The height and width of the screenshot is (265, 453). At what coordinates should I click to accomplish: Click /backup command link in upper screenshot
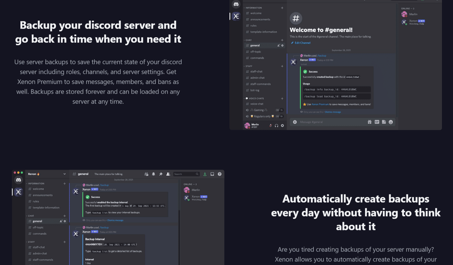point(321,56)
